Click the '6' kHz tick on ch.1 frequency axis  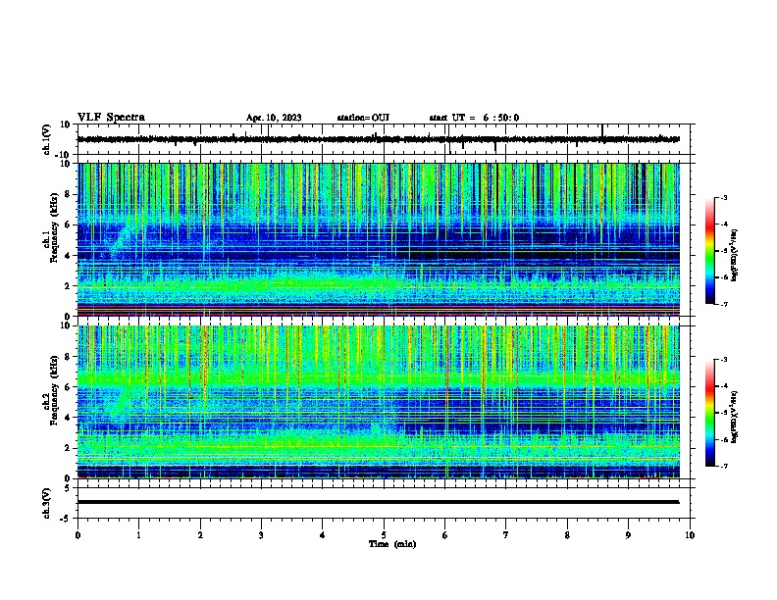point(69,225)
